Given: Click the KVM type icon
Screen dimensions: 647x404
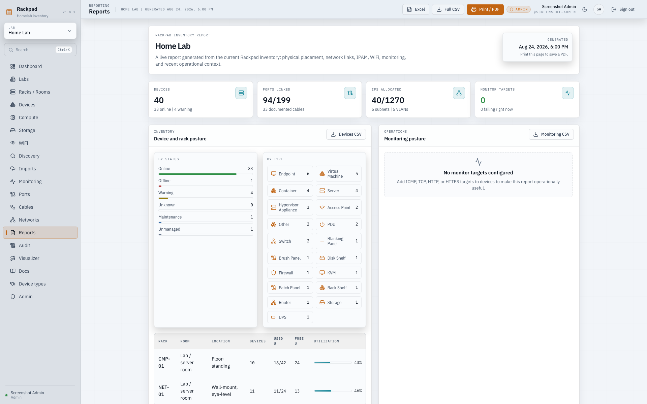Looking at the screenshot, I should 322,273.
